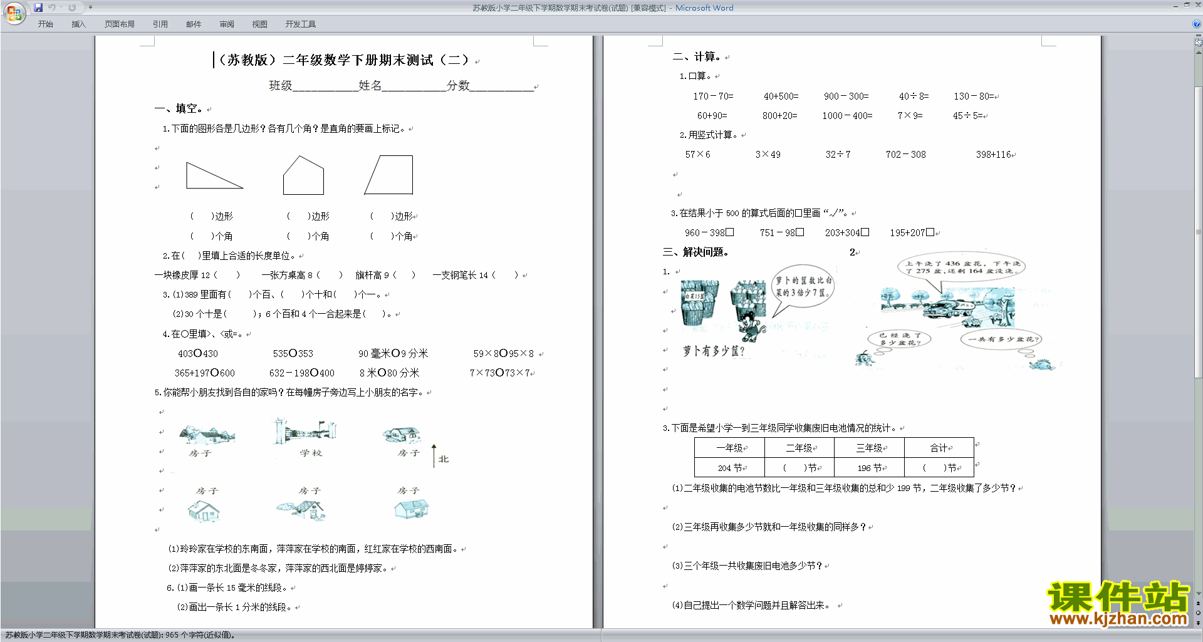The height and width of the screenshot is (642, 1203).
Task: Click the flower watering car illustration
Action: pyautogui.click(x=947, y=307)
